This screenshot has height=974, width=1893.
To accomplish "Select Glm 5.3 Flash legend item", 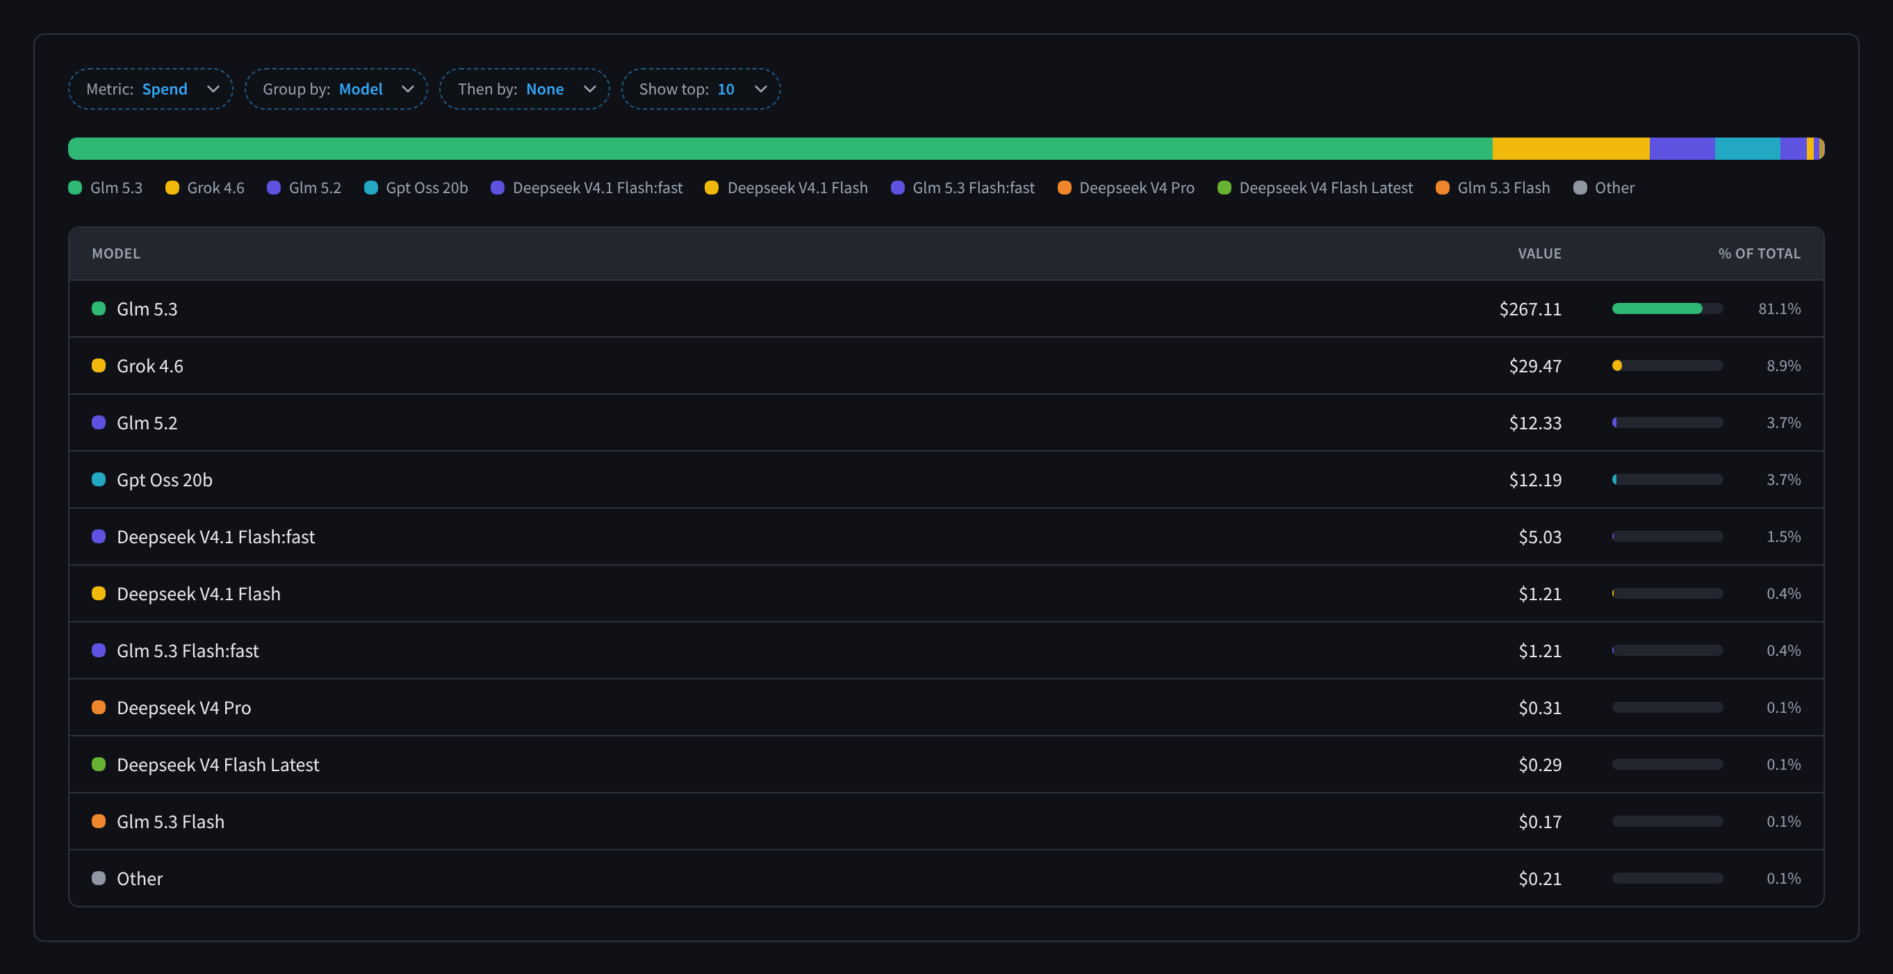I will click(1493, 188).
